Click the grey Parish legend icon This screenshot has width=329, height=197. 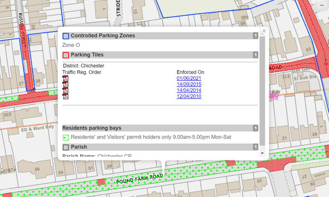coord(66,147)
